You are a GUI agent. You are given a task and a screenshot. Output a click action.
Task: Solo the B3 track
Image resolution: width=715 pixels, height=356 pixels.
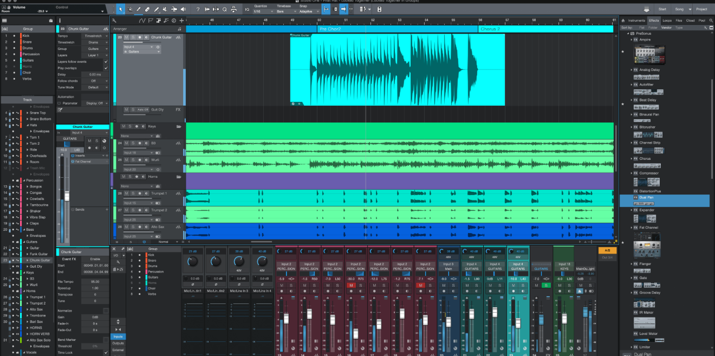click(x=132, y=143)
